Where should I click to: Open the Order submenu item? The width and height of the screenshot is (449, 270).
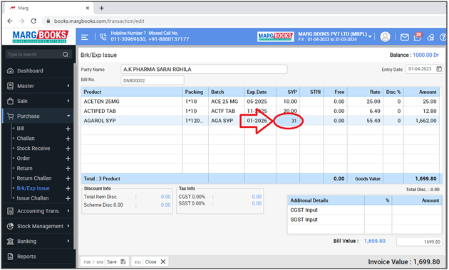[x=24, y=158]
